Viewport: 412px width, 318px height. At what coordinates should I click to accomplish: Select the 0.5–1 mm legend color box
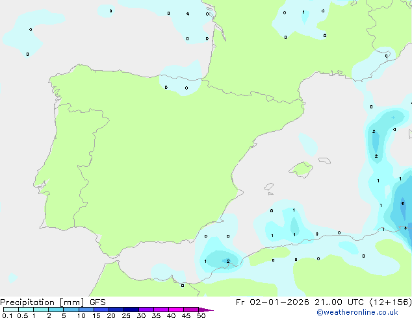point(26,310)
